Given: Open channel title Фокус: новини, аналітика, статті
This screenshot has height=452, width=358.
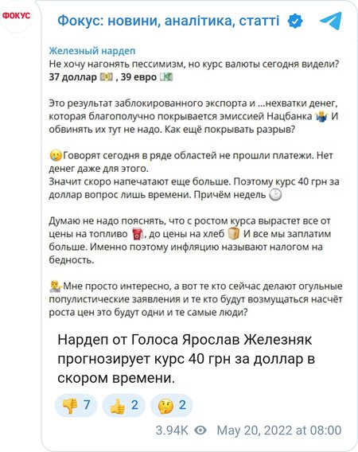Looking at the screenshot, I should coord(169,21).
